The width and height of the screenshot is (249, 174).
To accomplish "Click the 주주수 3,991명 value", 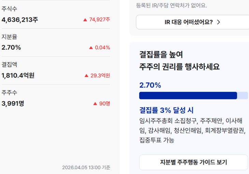I will click(x=13, y=104).
